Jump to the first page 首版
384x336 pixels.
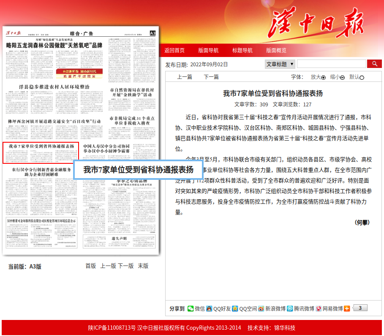[90, 266]
